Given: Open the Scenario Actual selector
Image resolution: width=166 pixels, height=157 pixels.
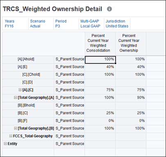Looking at the screenshot, I should point(41,24).
